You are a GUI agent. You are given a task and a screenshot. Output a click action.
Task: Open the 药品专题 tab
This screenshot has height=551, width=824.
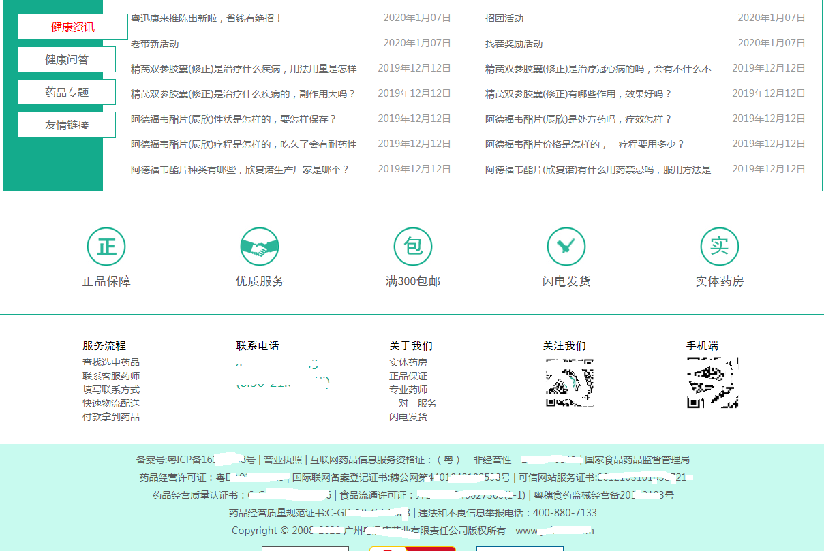tap(67, 93)
